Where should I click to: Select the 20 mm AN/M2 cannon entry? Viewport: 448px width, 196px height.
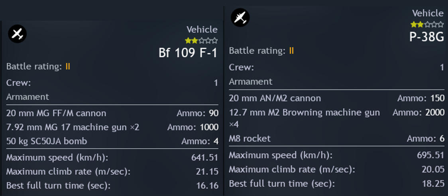(275, 98)
